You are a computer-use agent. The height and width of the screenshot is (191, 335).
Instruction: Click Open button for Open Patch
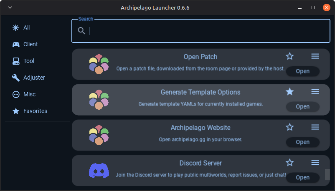(303, 71)
